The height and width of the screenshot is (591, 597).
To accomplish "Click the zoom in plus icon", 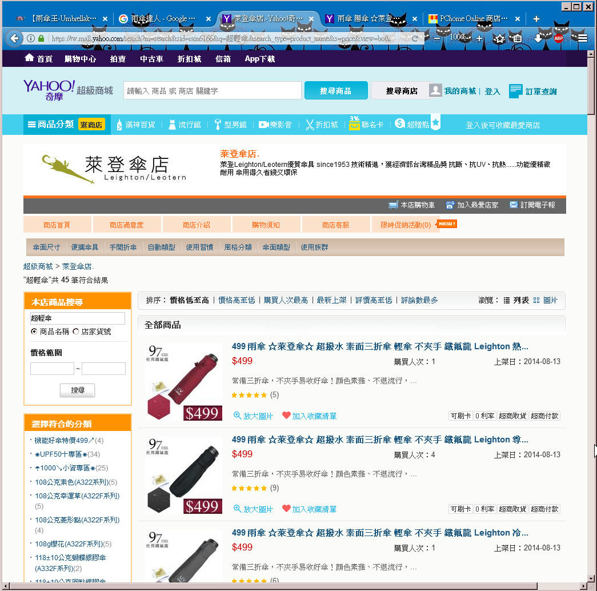I will [x=479, y=38].
